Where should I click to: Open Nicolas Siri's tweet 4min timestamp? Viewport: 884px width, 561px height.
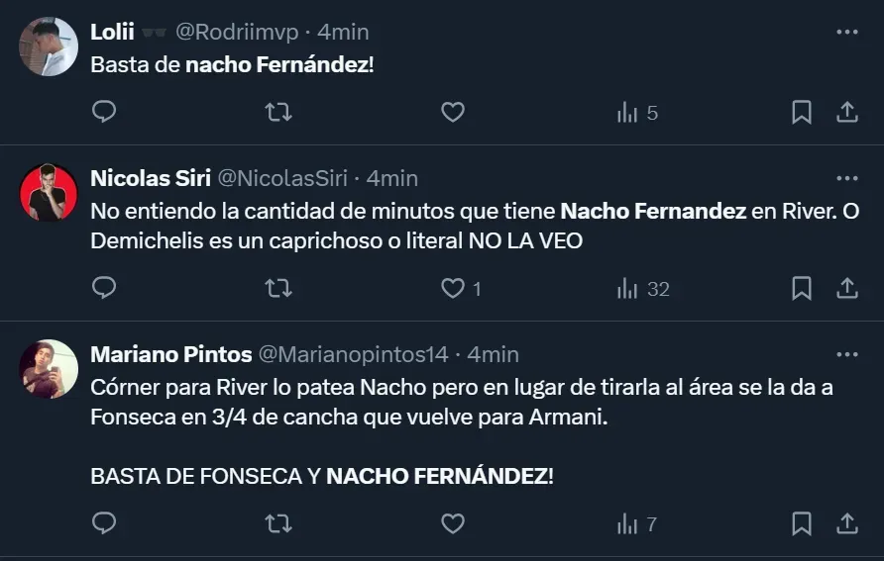click(x=392, y=178)
